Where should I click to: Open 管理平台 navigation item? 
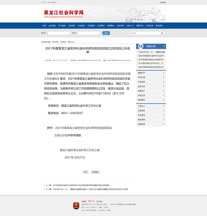140,26
